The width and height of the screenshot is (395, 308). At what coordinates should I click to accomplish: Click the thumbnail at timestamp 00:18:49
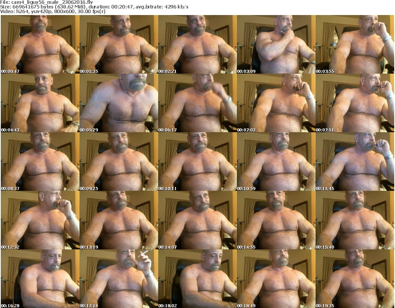[x=276, y=279]
